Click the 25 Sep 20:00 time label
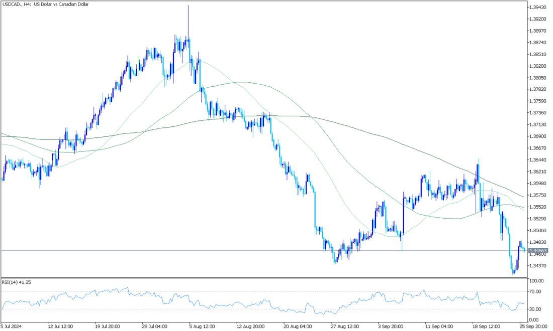This screenshot has height=331, width=553. pos(533,326)
